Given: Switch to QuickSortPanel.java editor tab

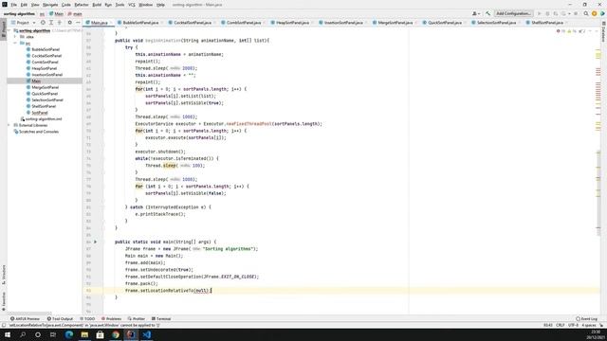Looking at the screenshot, I should point(445,23).
